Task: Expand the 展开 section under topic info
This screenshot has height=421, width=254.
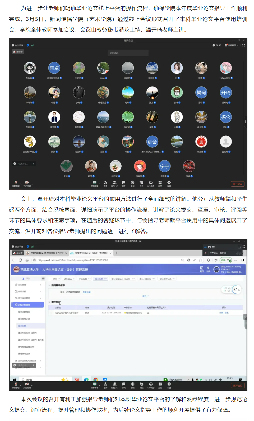Action: click(x=146, y=296)
